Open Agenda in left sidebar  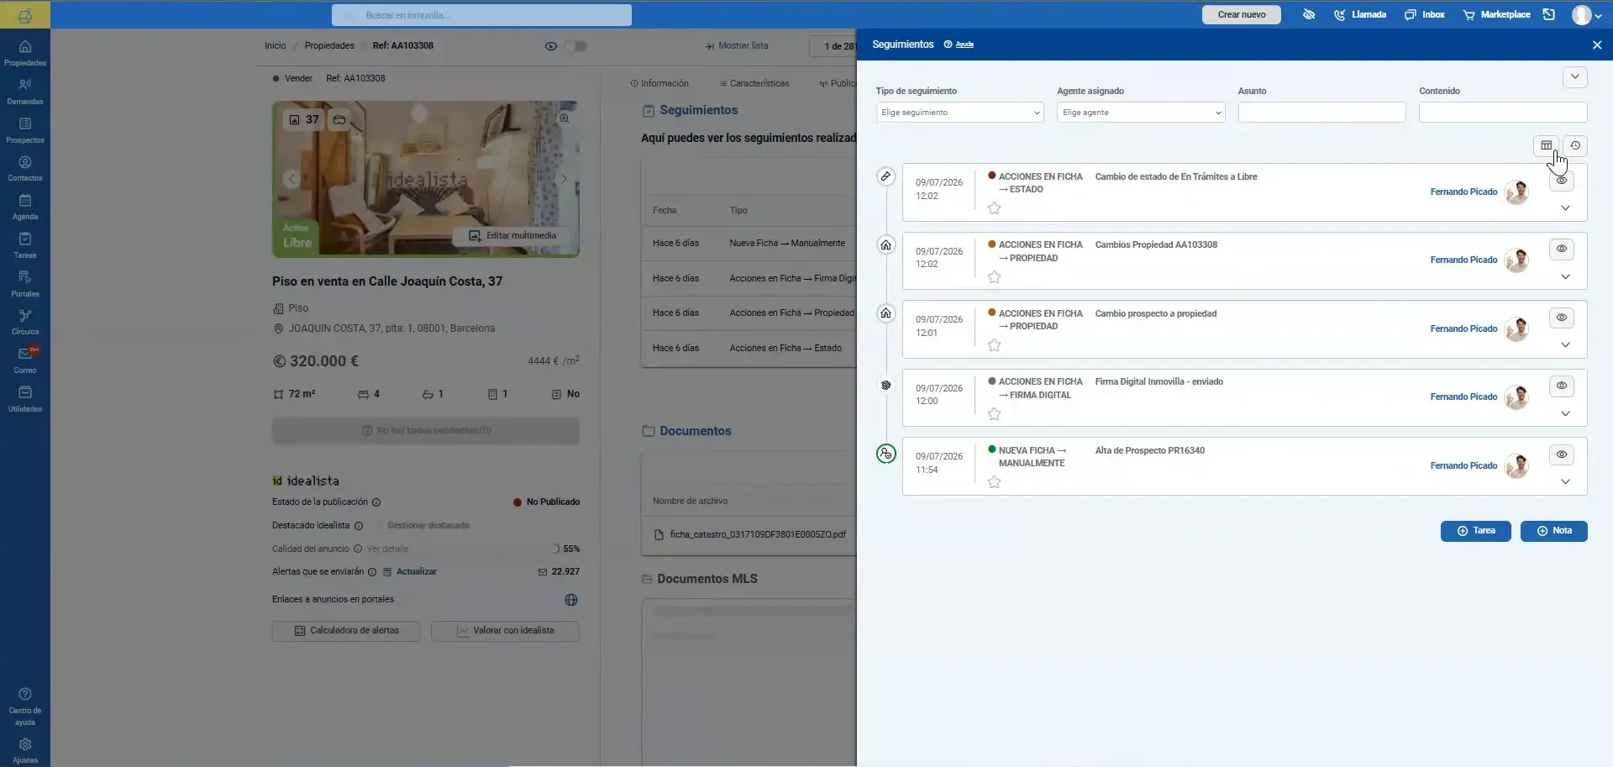(x=25, y=207)
